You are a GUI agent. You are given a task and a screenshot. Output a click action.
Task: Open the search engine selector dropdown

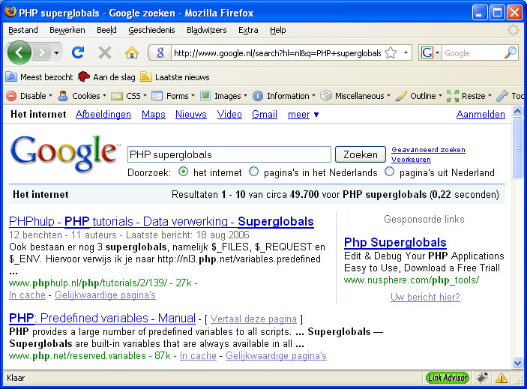(x=430, y=53)
